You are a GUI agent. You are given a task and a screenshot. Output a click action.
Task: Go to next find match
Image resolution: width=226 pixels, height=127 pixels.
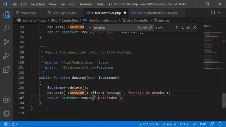tap(183, 28)
